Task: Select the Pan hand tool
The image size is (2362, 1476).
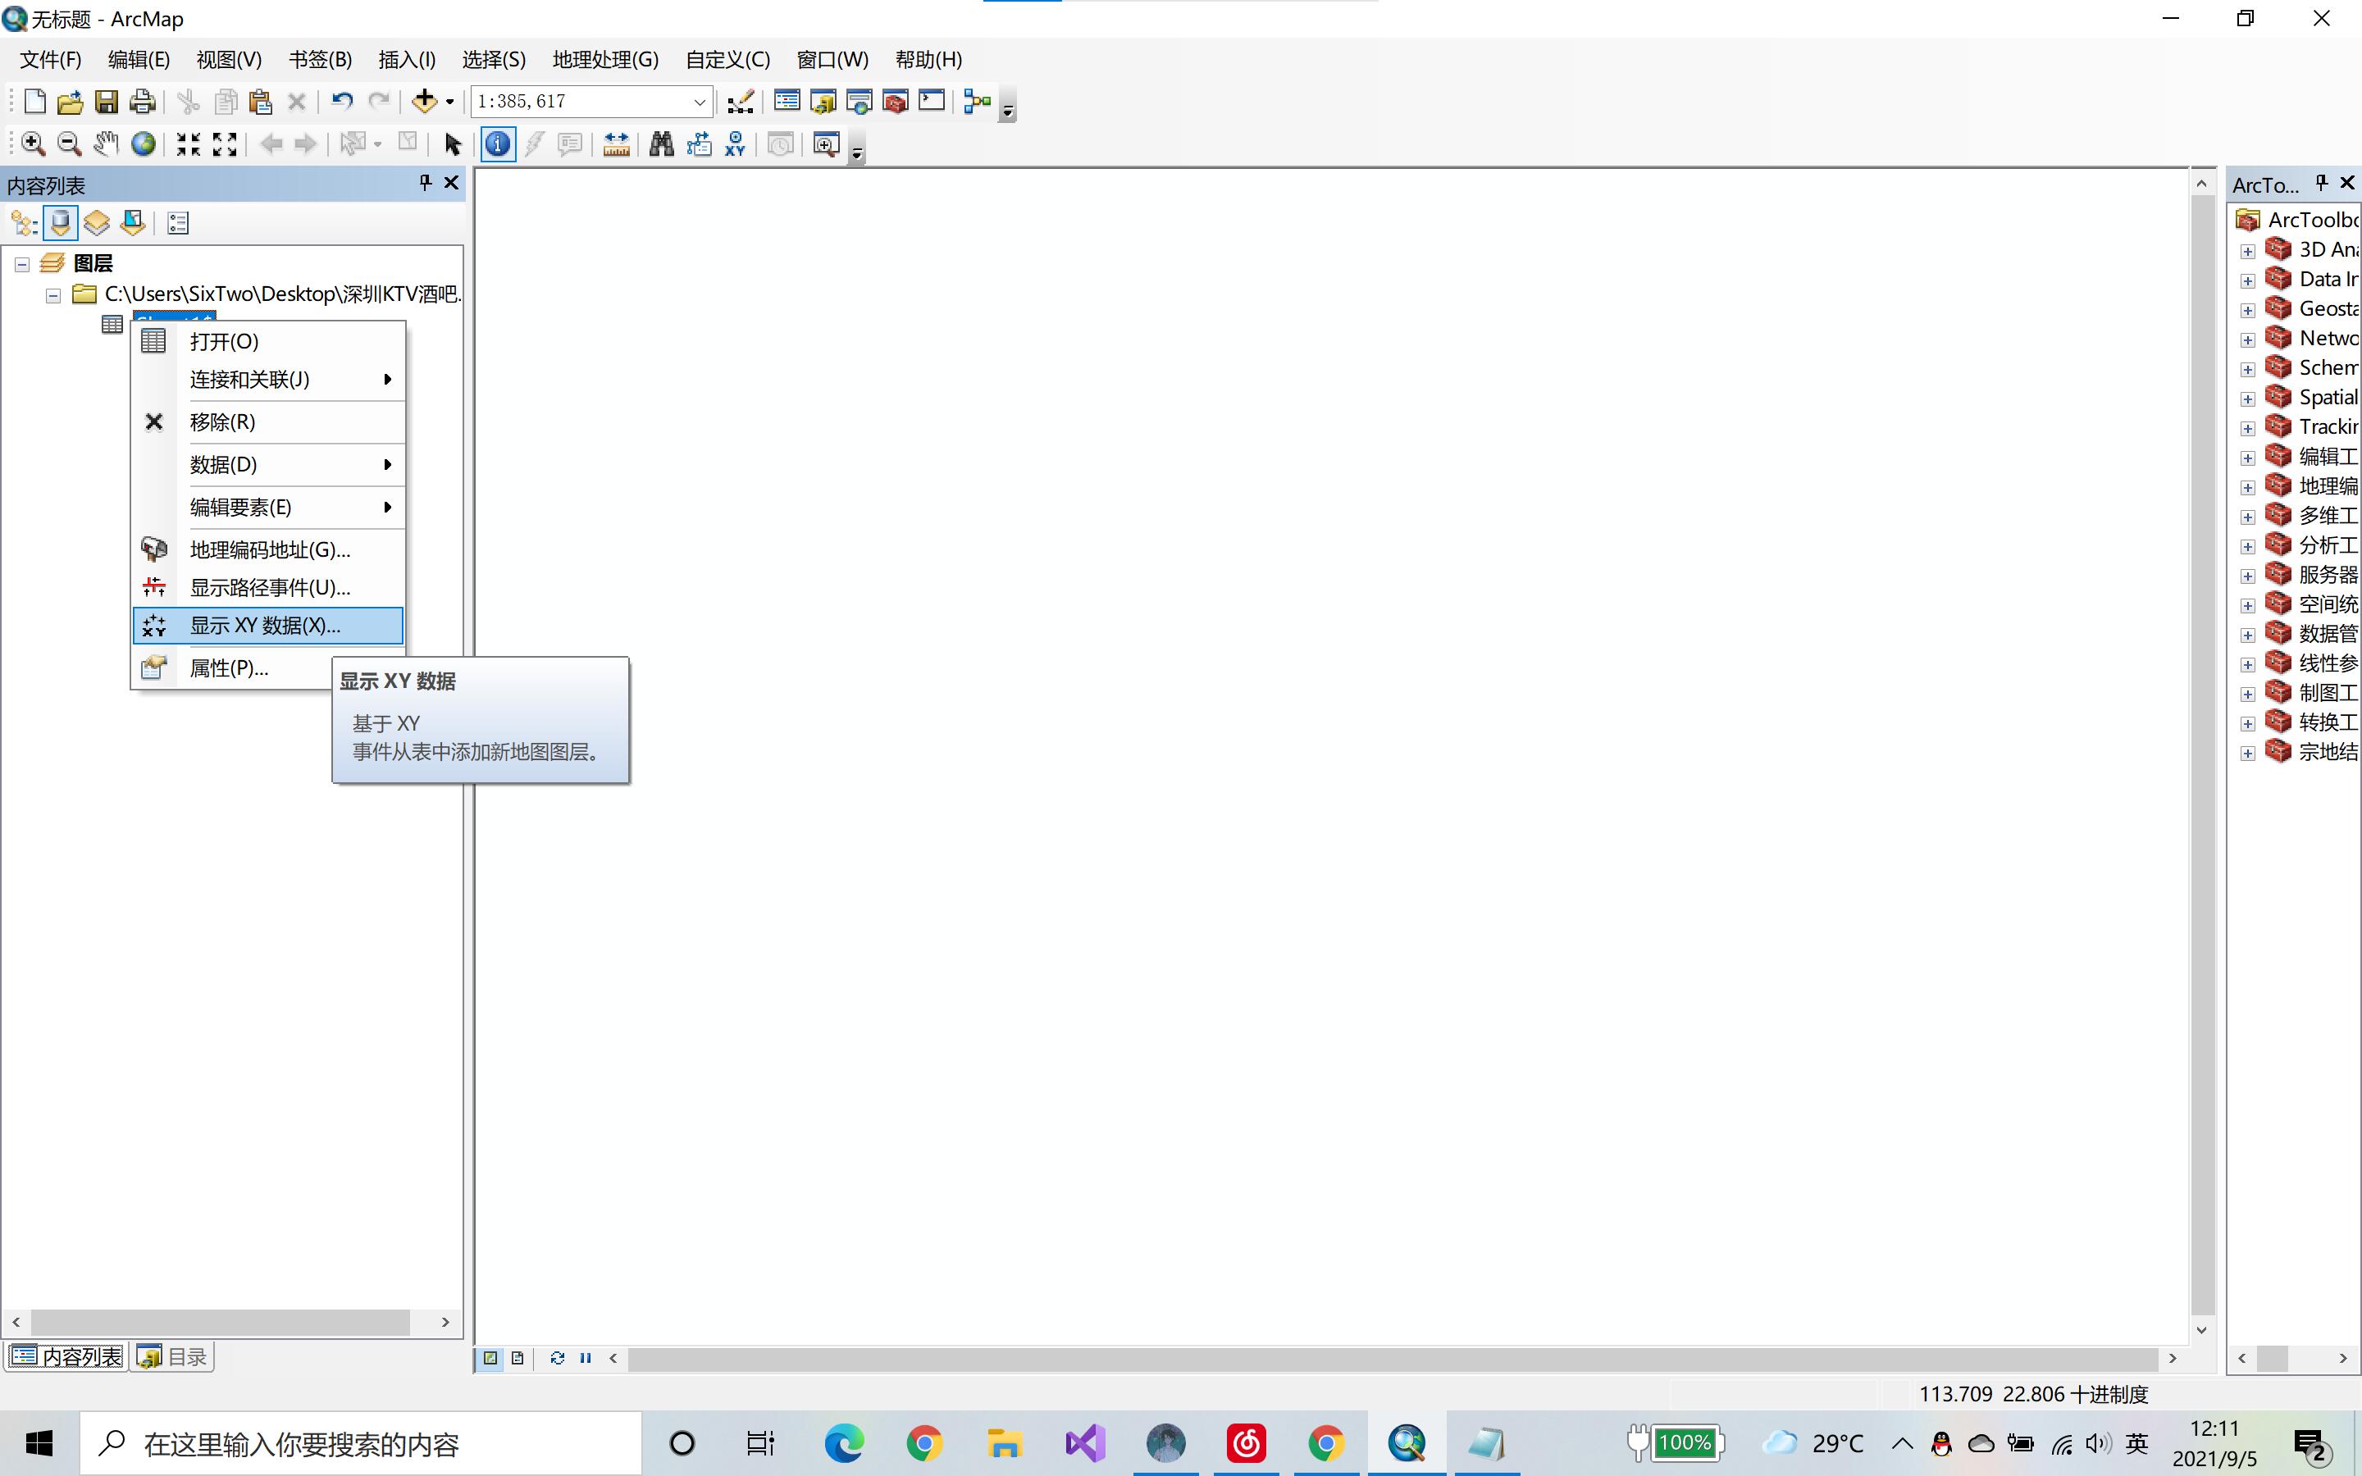Action: tap(106, 144)
